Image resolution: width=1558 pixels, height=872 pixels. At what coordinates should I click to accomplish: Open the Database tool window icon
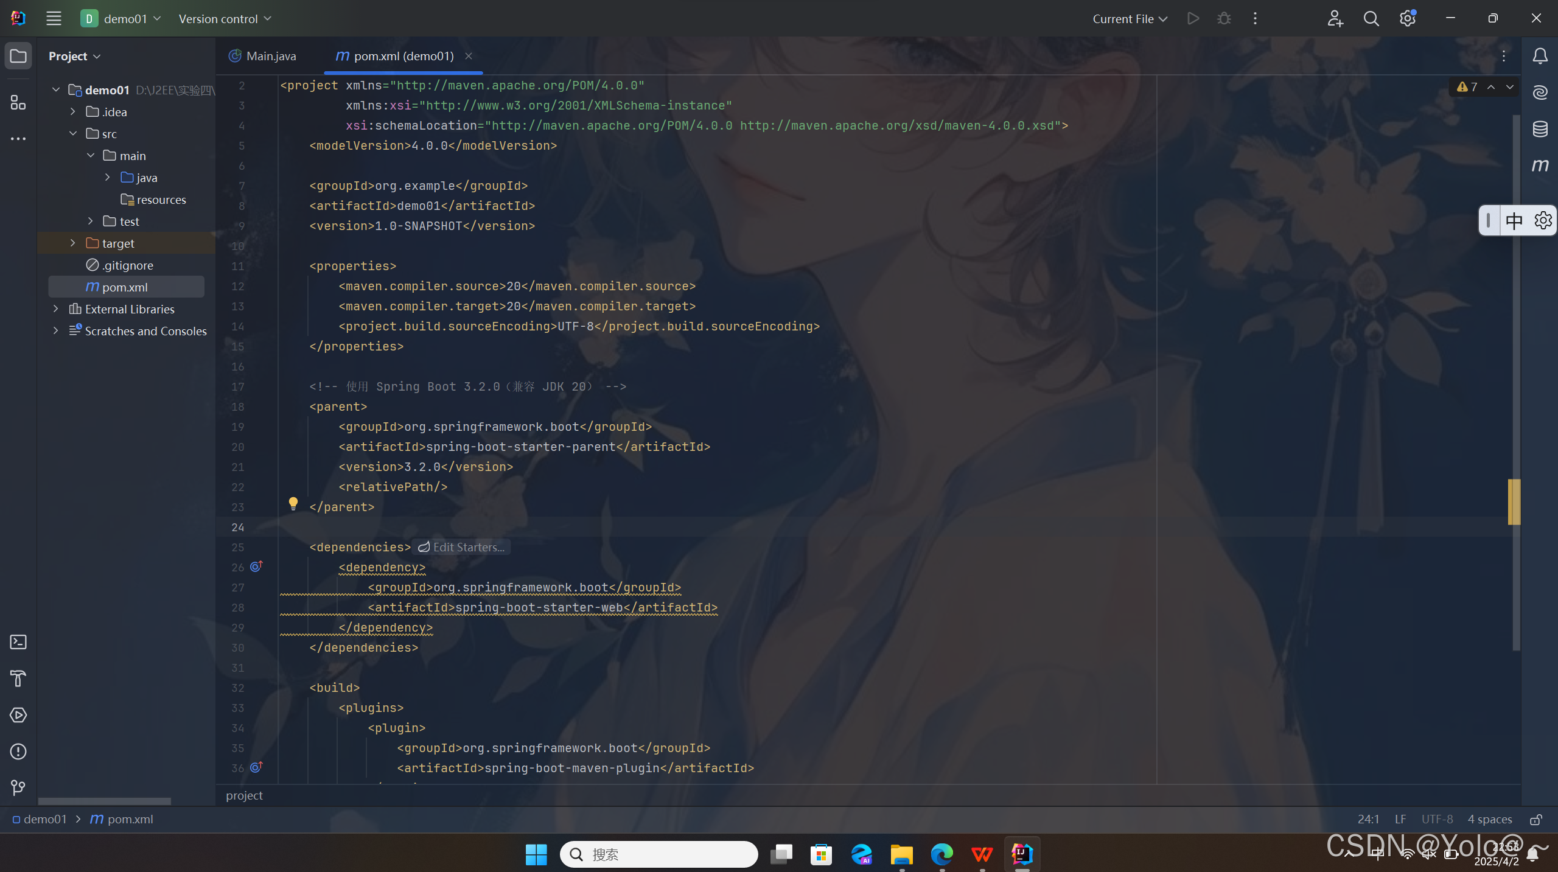[1540, 129]
